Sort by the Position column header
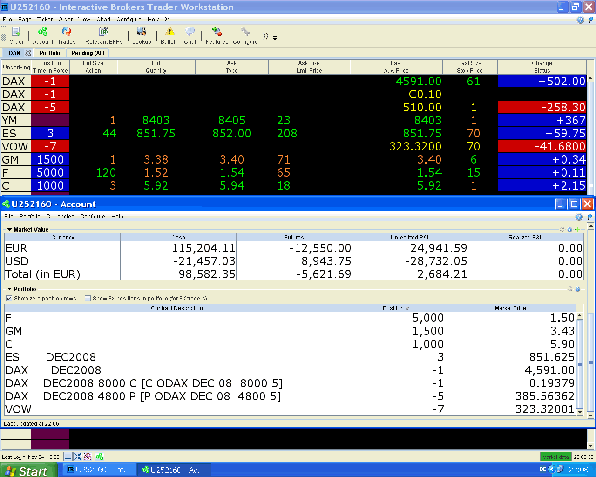The width and height of the screenshot is (596, 477). (397, 308)
